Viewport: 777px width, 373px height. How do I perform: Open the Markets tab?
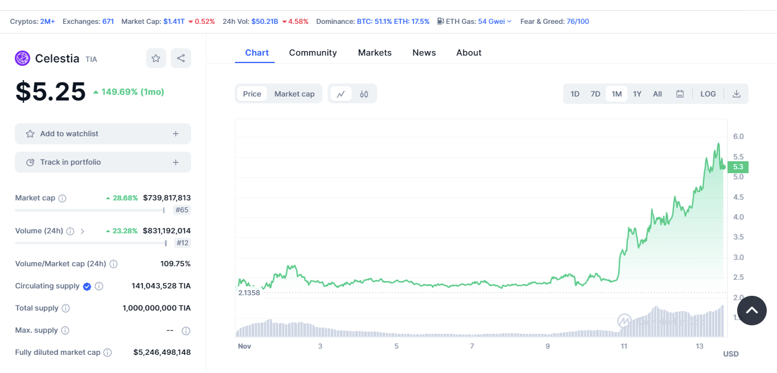point(375,53)
